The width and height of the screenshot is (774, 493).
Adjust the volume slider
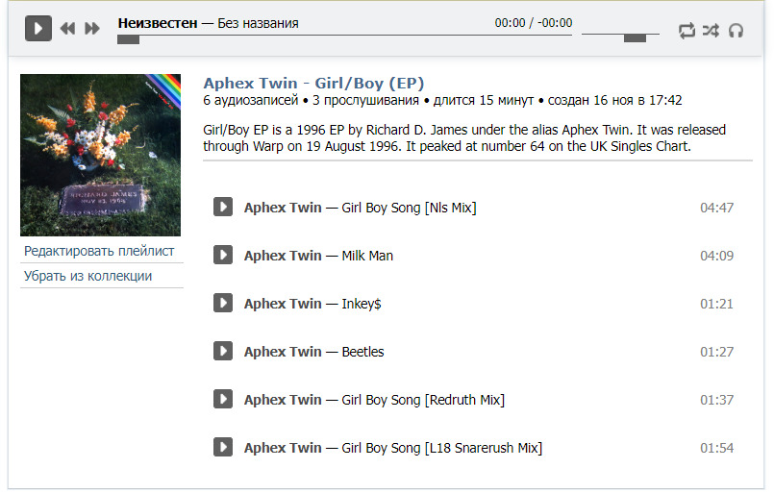click(635, 38)
